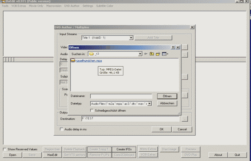251x161 pixels.
Task: Open the VOB Extras menu
Action: (x=19, y=6)
